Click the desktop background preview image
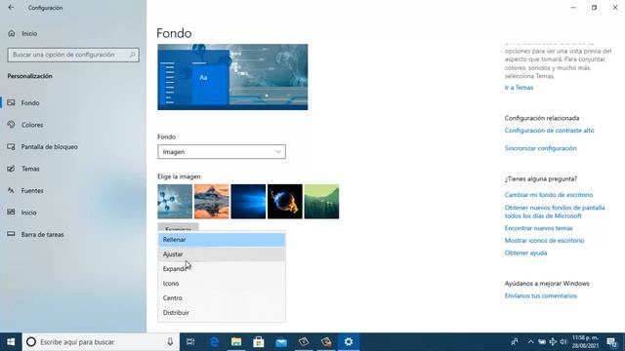This screenshot has height=351, width=625. click(x=232, y=77)
